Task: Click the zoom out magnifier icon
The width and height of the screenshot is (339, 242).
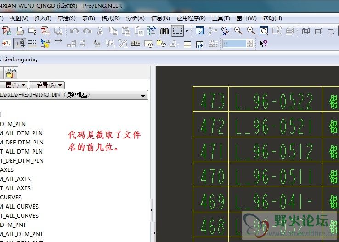Action: (251, 31)
